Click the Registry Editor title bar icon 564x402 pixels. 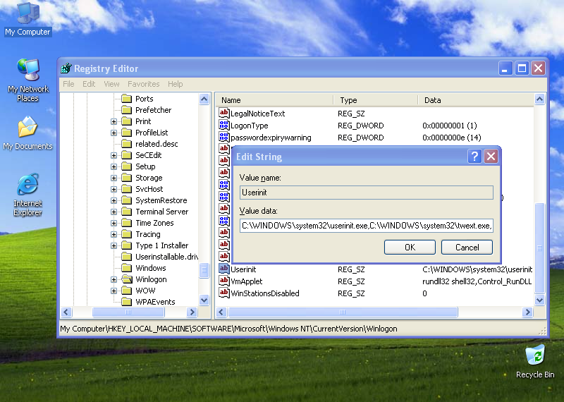pos(66,68)
